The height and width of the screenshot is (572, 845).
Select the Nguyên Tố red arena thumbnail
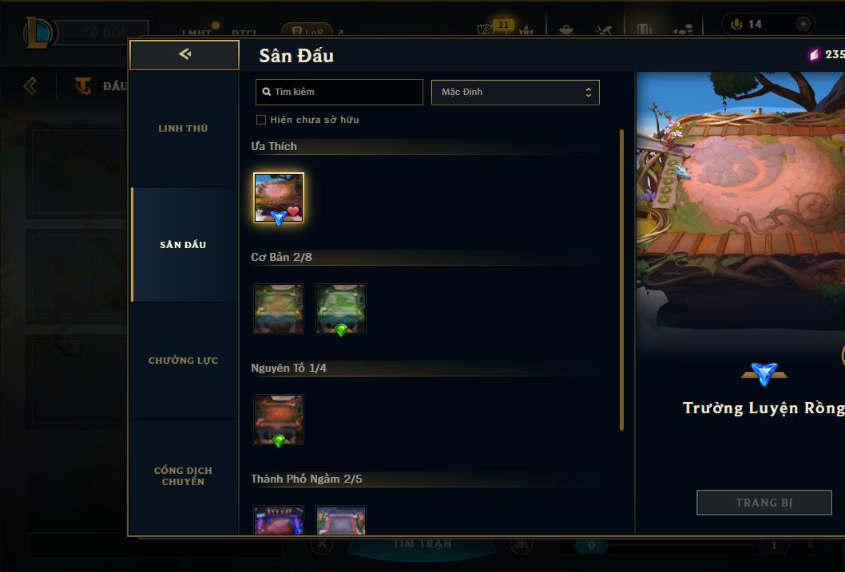coord(279,420)
